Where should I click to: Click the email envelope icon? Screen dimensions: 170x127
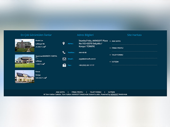[64, 59]
